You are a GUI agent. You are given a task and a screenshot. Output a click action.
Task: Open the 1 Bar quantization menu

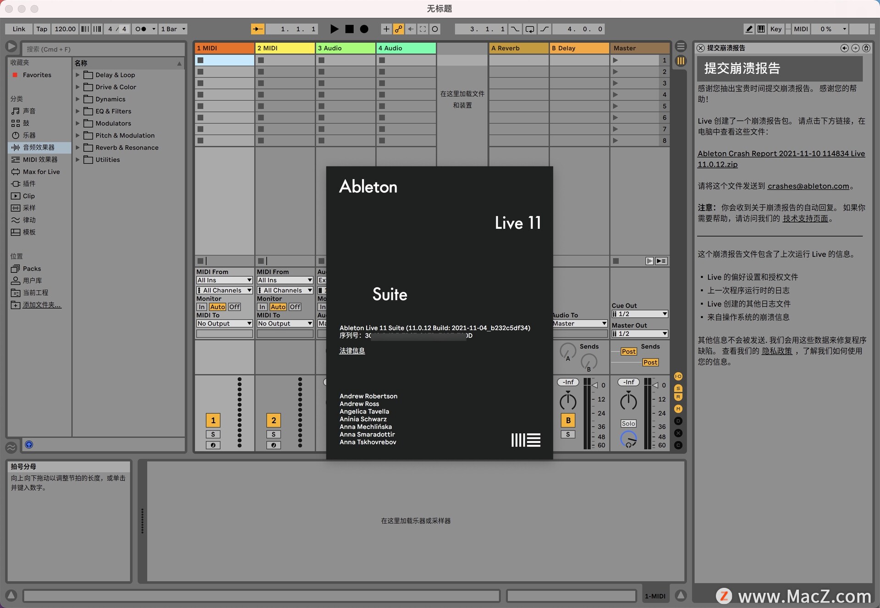click(x=173, y=29)
